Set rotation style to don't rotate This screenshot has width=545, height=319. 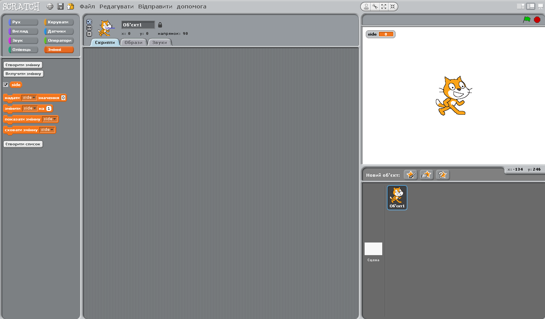coord(89,34)
